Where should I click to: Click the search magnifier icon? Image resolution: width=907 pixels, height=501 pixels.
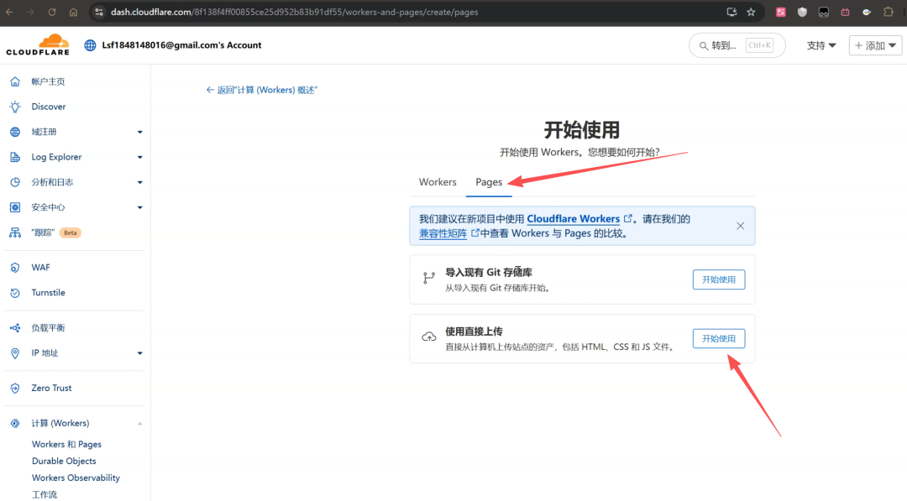tap(704, 45)
